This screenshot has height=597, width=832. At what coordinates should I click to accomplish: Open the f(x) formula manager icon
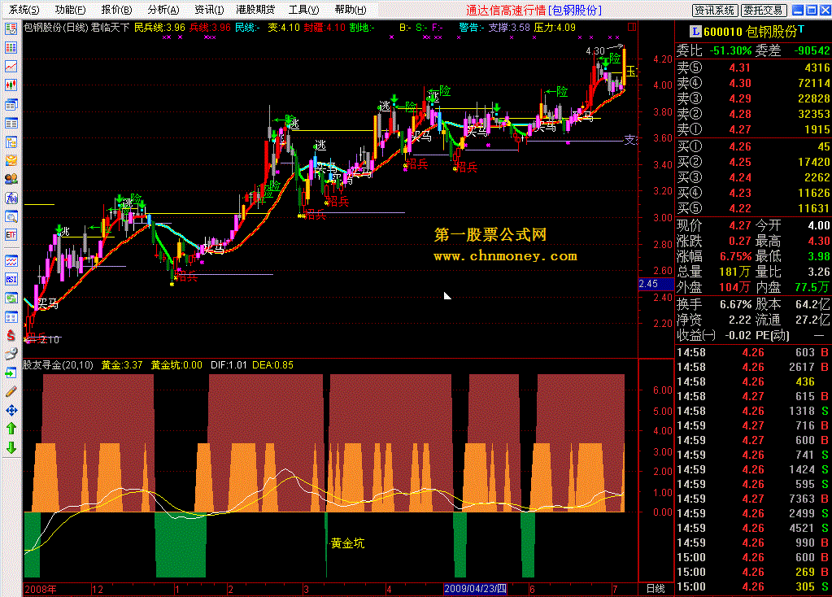pos(11,198)
